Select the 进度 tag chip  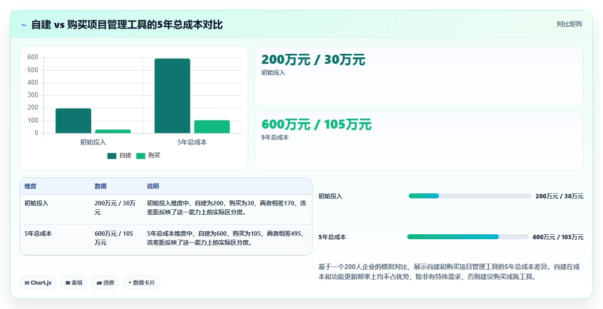click(105, 283)
